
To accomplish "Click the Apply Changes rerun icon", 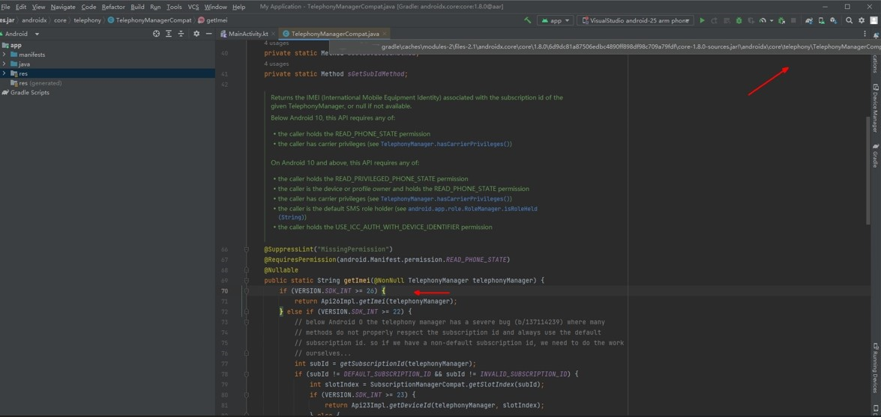I will click(x=714, y=20).
